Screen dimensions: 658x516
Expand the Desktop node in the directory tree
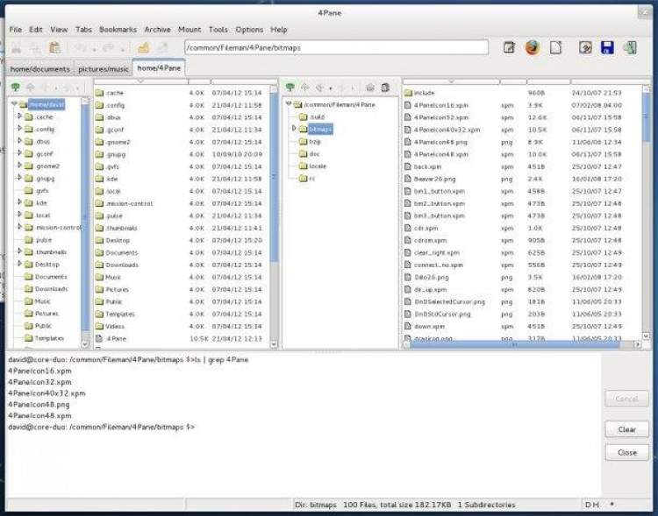[19, 264]
